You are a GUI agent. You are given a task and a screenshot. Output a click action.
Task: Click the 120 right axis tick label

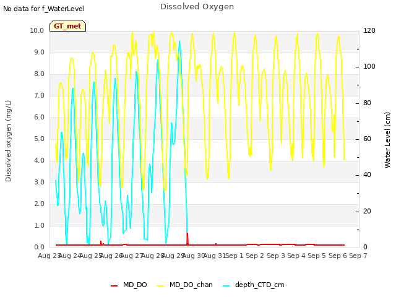click(369, 30)
